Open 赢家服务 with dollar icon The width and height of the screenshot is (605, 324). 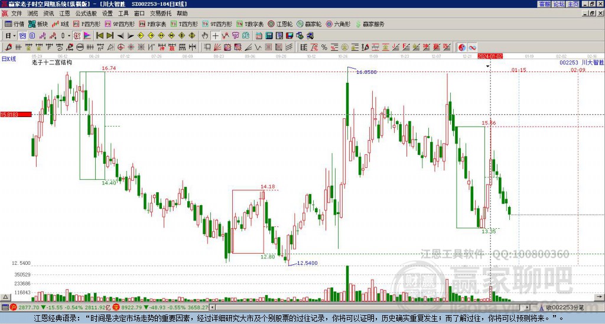tap(370, 24)
